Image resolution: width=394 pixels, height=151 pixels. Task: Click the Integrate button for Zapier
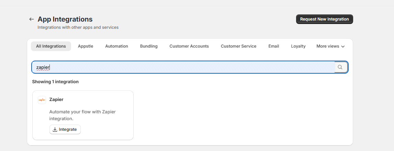65,129
